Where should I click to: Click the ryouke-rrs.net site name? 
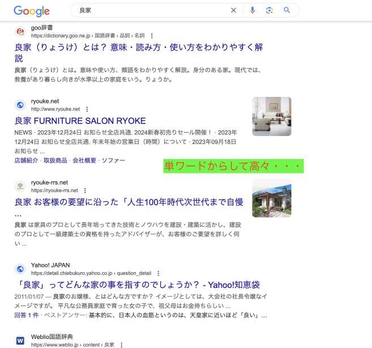click(49, 183)
